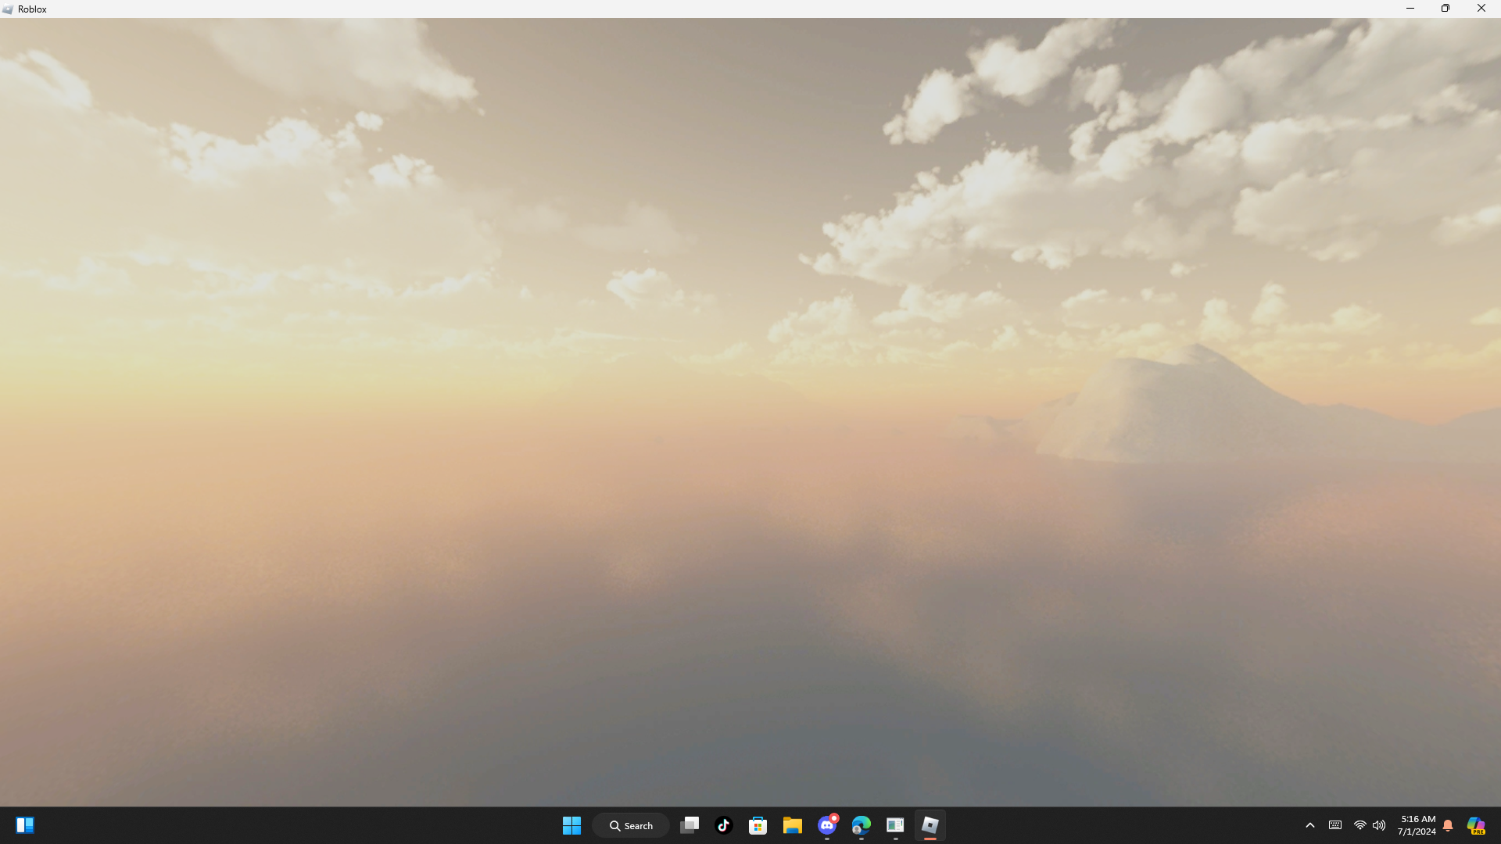This screenshot has width=1501, height=844.
Task: Open the clock and calendar flyout
Action: (x=1417, y=825)
